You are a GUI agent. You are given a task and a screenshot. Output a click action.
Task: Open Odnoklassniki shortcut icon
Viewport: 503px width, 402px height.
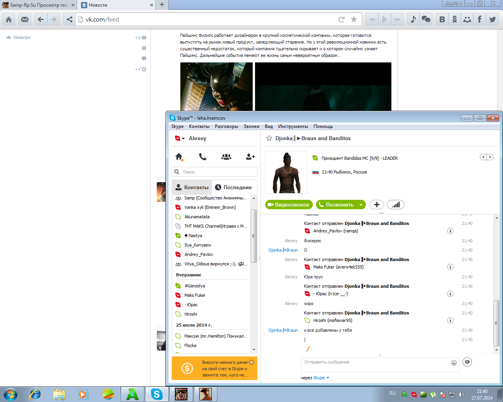pyautogui.click(x=455, y=19)
